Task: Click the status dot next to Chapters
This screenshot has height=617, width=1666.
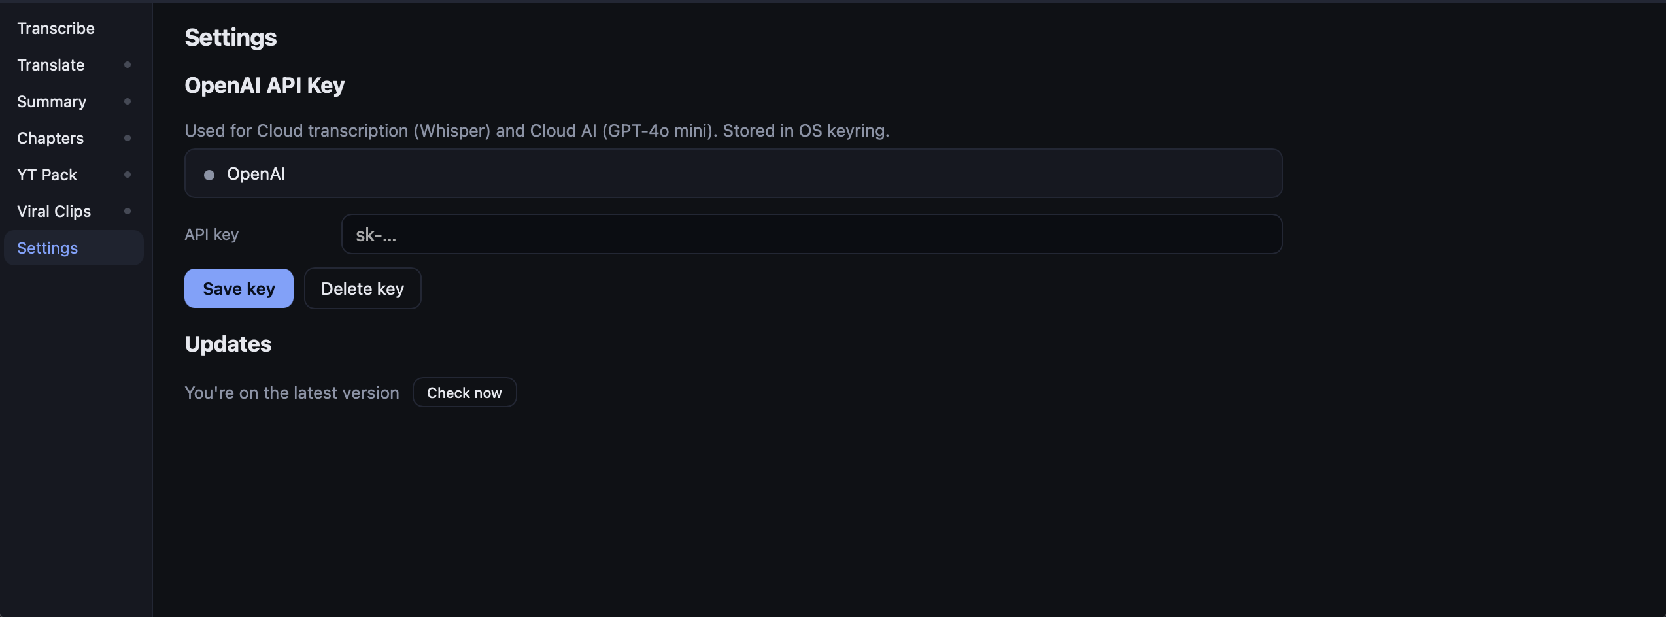Action: [x=127, y=138]
